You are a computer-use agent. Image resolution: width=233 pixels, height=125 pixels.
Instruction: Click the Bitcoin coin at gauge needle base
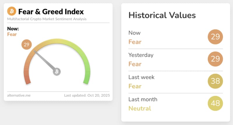(57, 72)
